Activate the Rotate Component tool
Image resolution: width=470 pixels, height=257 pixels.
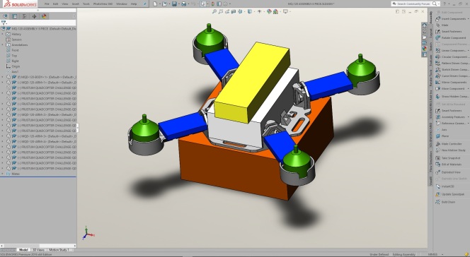450,38
